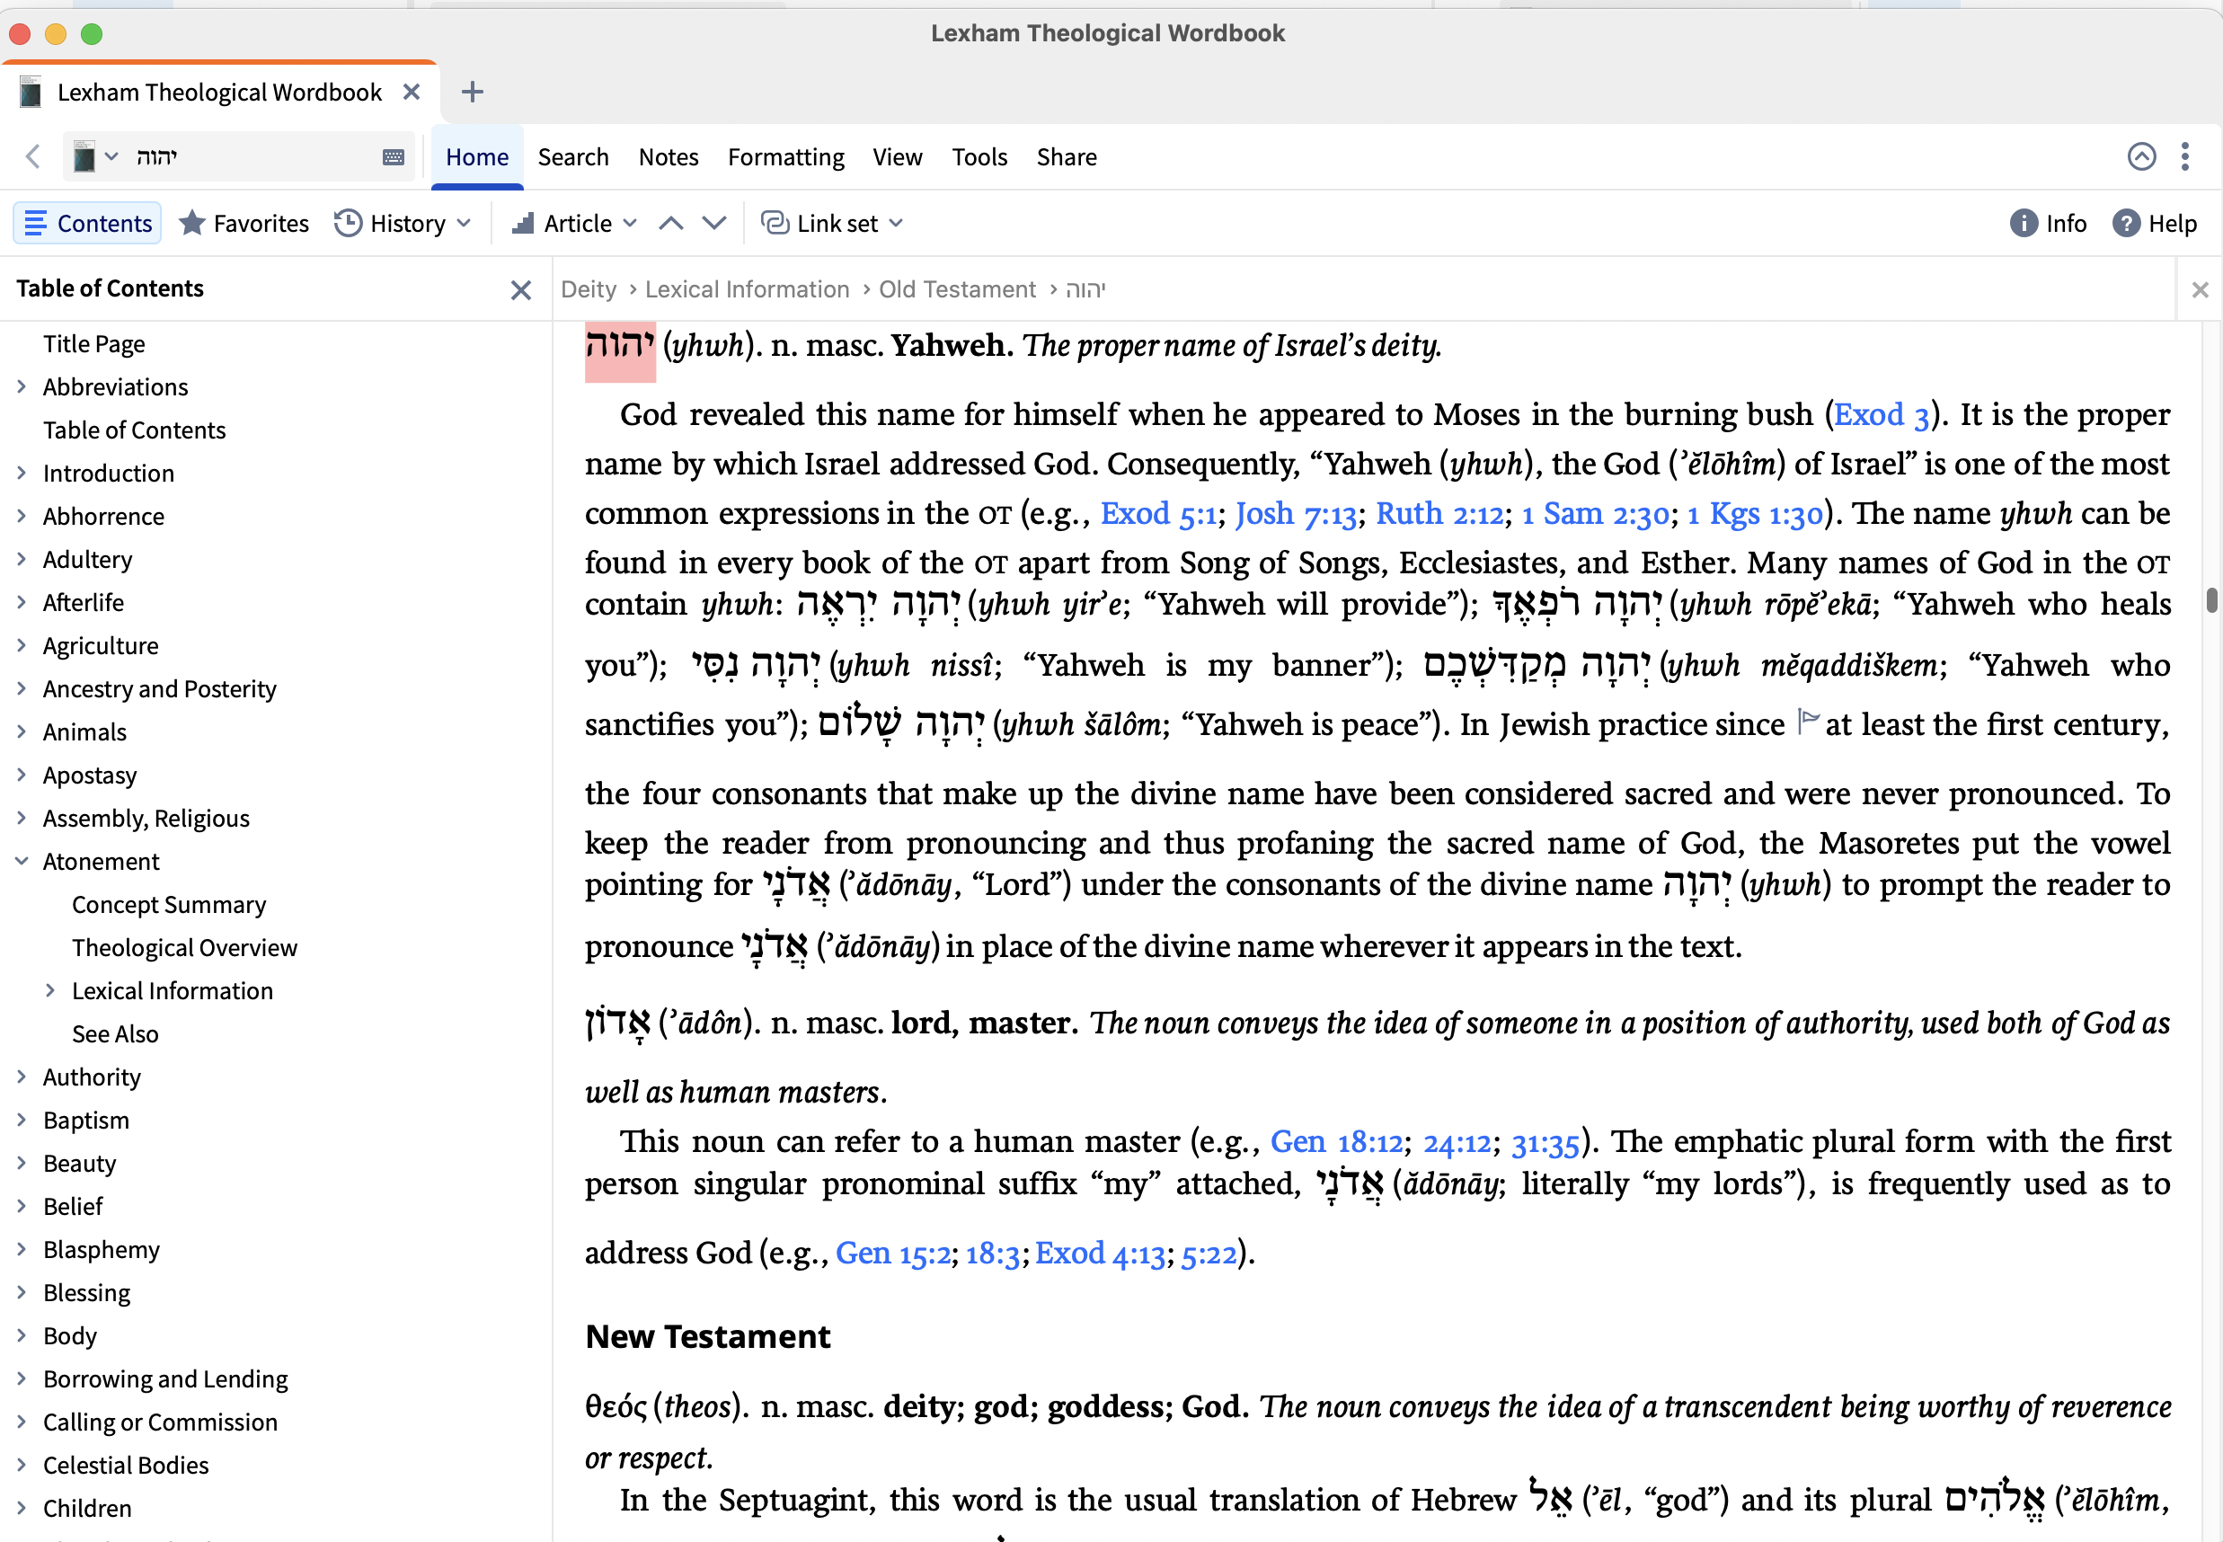Screen dimensions: 2223x1542
Task: Click the note flag in the text
Action: [x=1808, y=720]
